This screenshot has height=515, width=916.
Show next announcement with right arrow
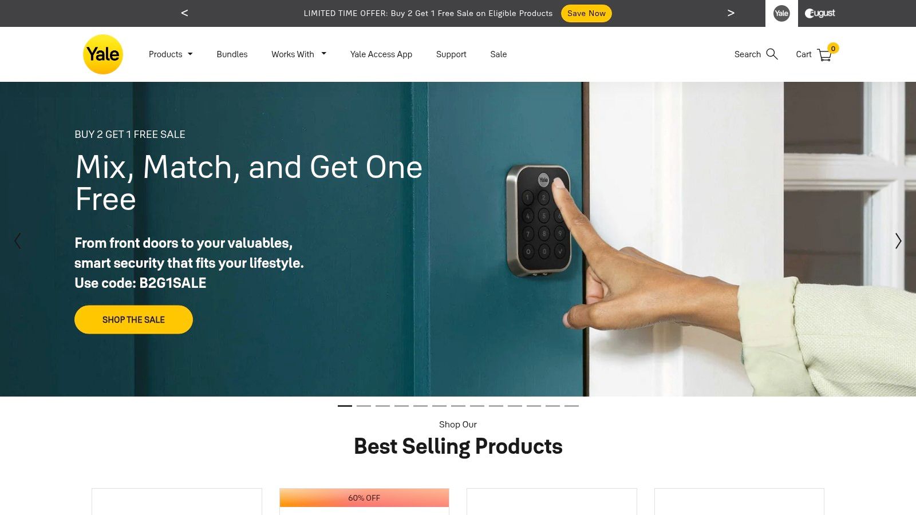[x=731, y=13]
